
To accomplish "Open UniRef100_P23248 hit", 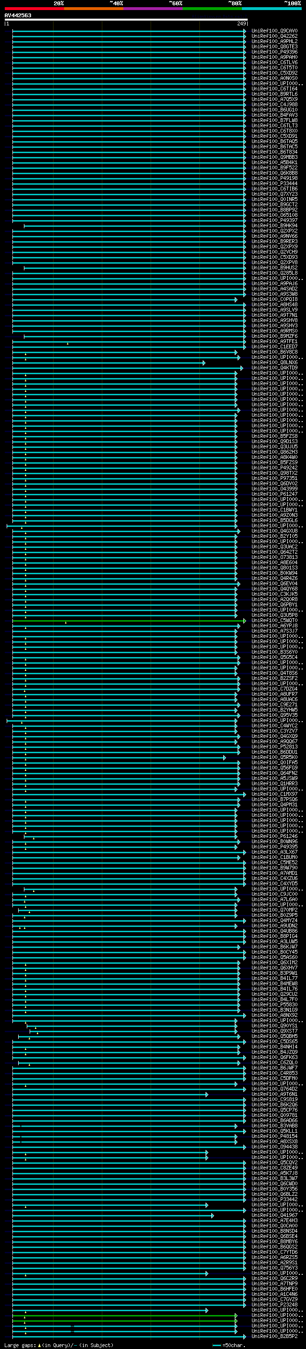I will [x=274, y=1304].
